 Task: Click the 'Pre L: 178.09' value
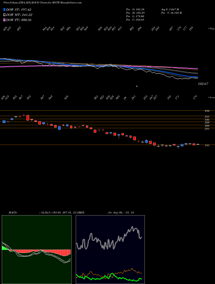[x=135, y=16]
